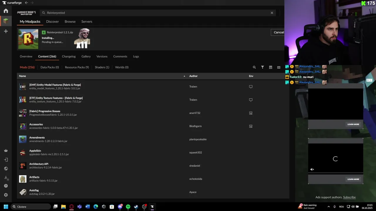Image resolution: width=376 pixels, height=211 pixels.
Task: Open Windows Start menu
Action: tap(6, 207)
